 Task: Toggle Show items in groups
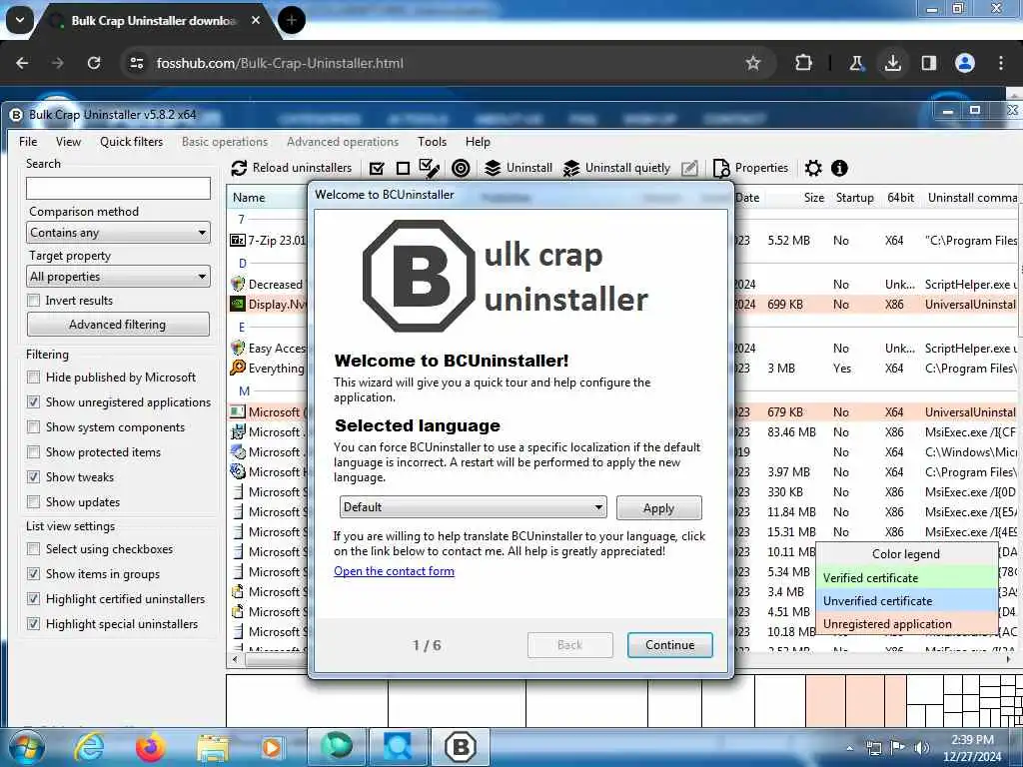tap(33, 574)
